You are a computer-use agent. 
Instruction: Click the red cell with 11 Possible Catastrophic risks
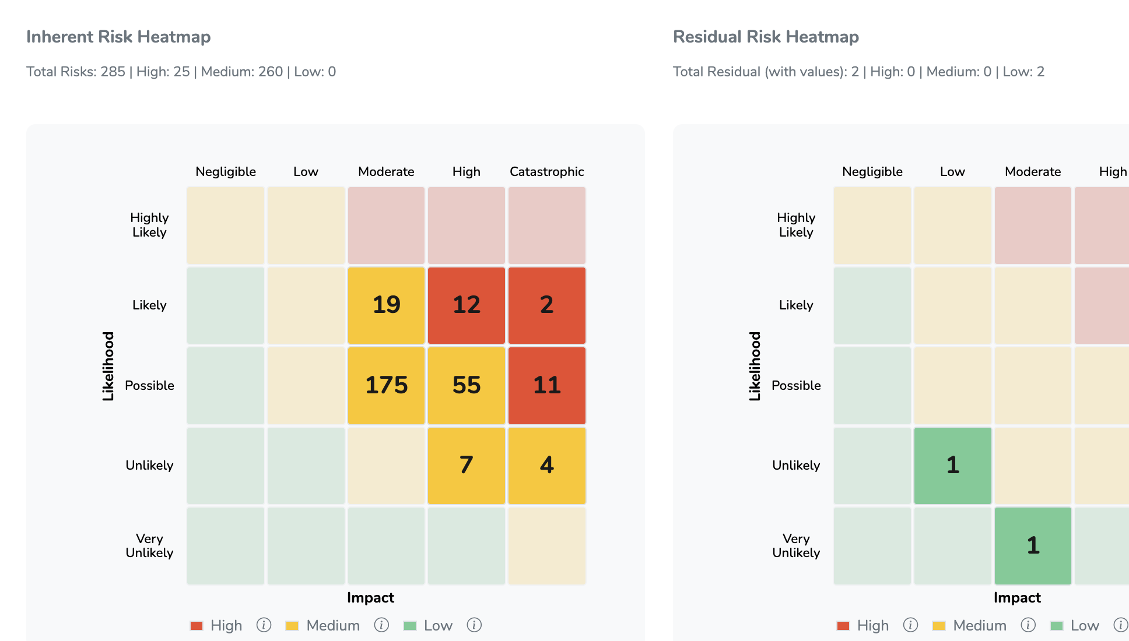pyautogui.click(x=546, y=385)
